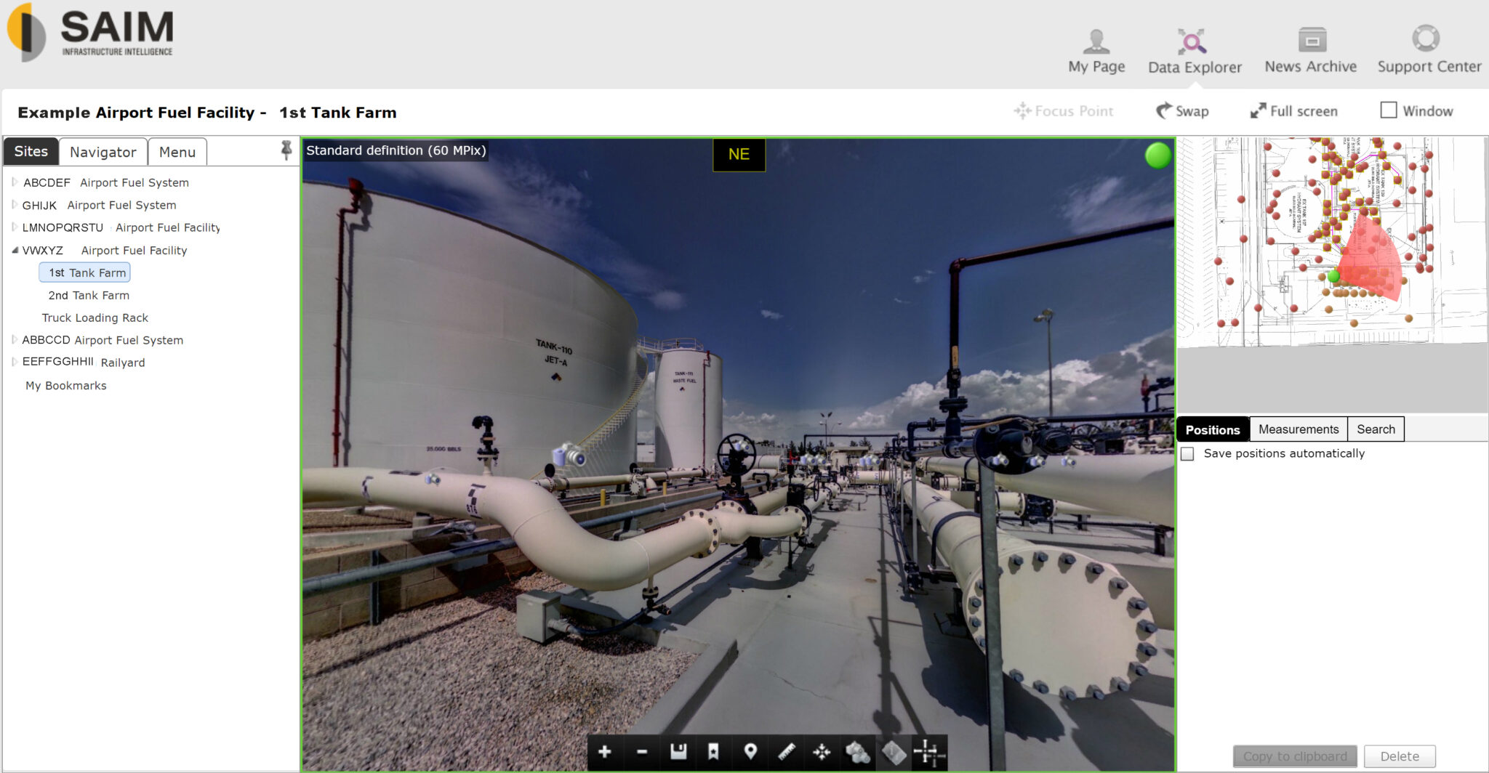Screen dimensions: 1489x773
Task: Add a bookmark with the bookmark icon
Action: pos(713,752)
